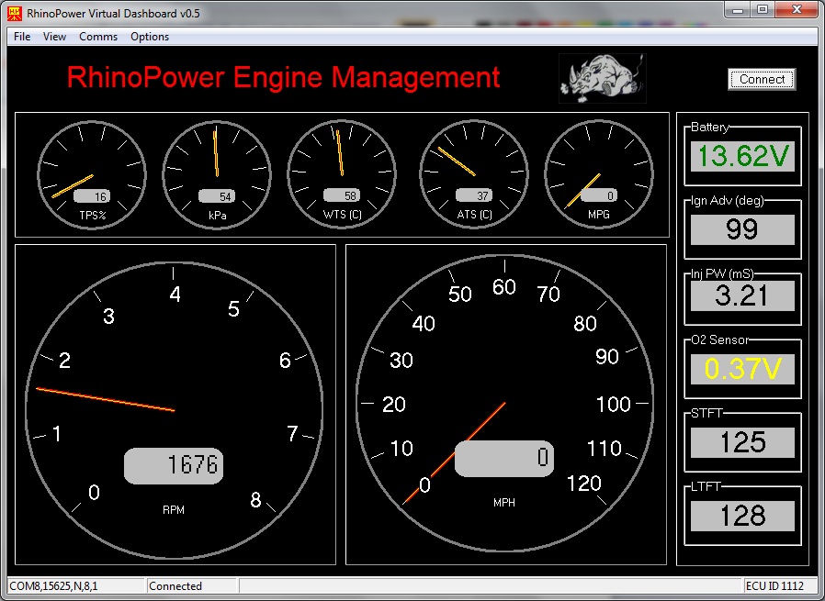Open the View menu
This screenshot has height=601, width=825.
point(54,37)
